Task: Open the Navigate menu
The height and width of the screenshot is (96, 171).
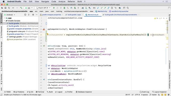Action: click(45, 2)
